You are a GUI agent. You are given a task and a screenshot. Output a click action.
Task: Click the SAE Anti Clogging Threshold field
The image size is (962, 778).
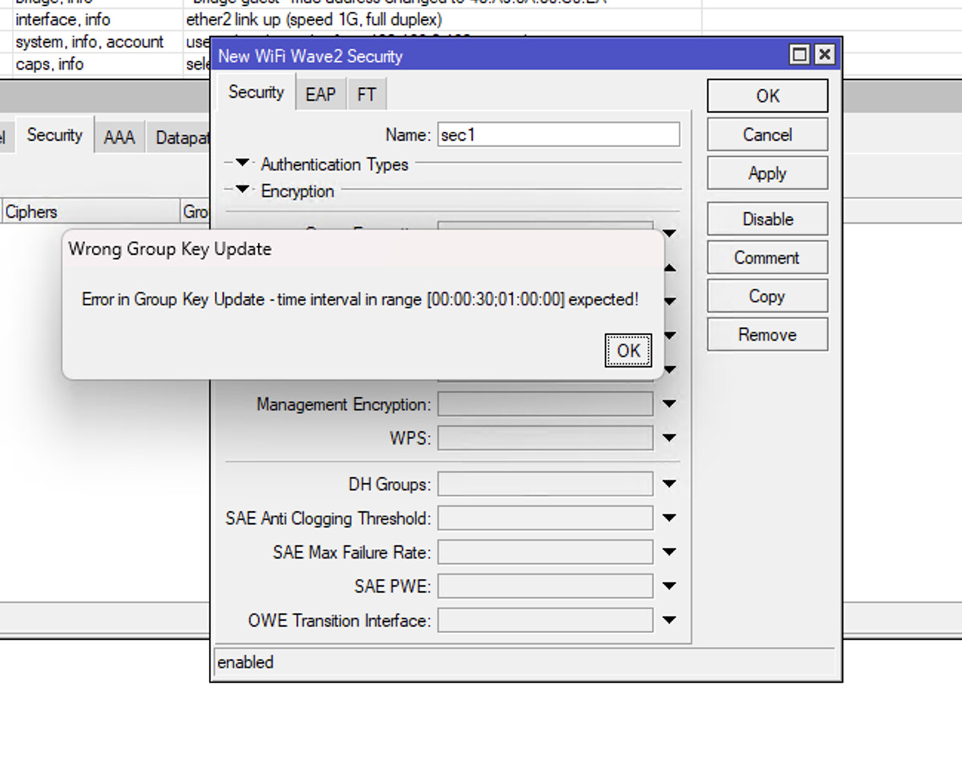(x=545, y=518)
